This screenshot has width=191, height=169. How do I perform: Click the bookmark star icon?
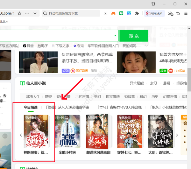pyautogui.click(x=19, y=13)
